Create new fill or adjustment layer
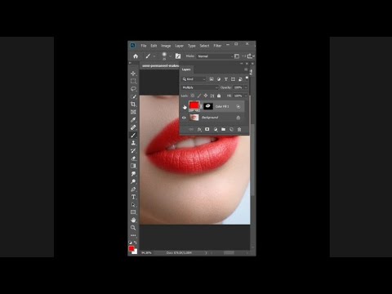392x294 pixels. [x=216, y=129]
